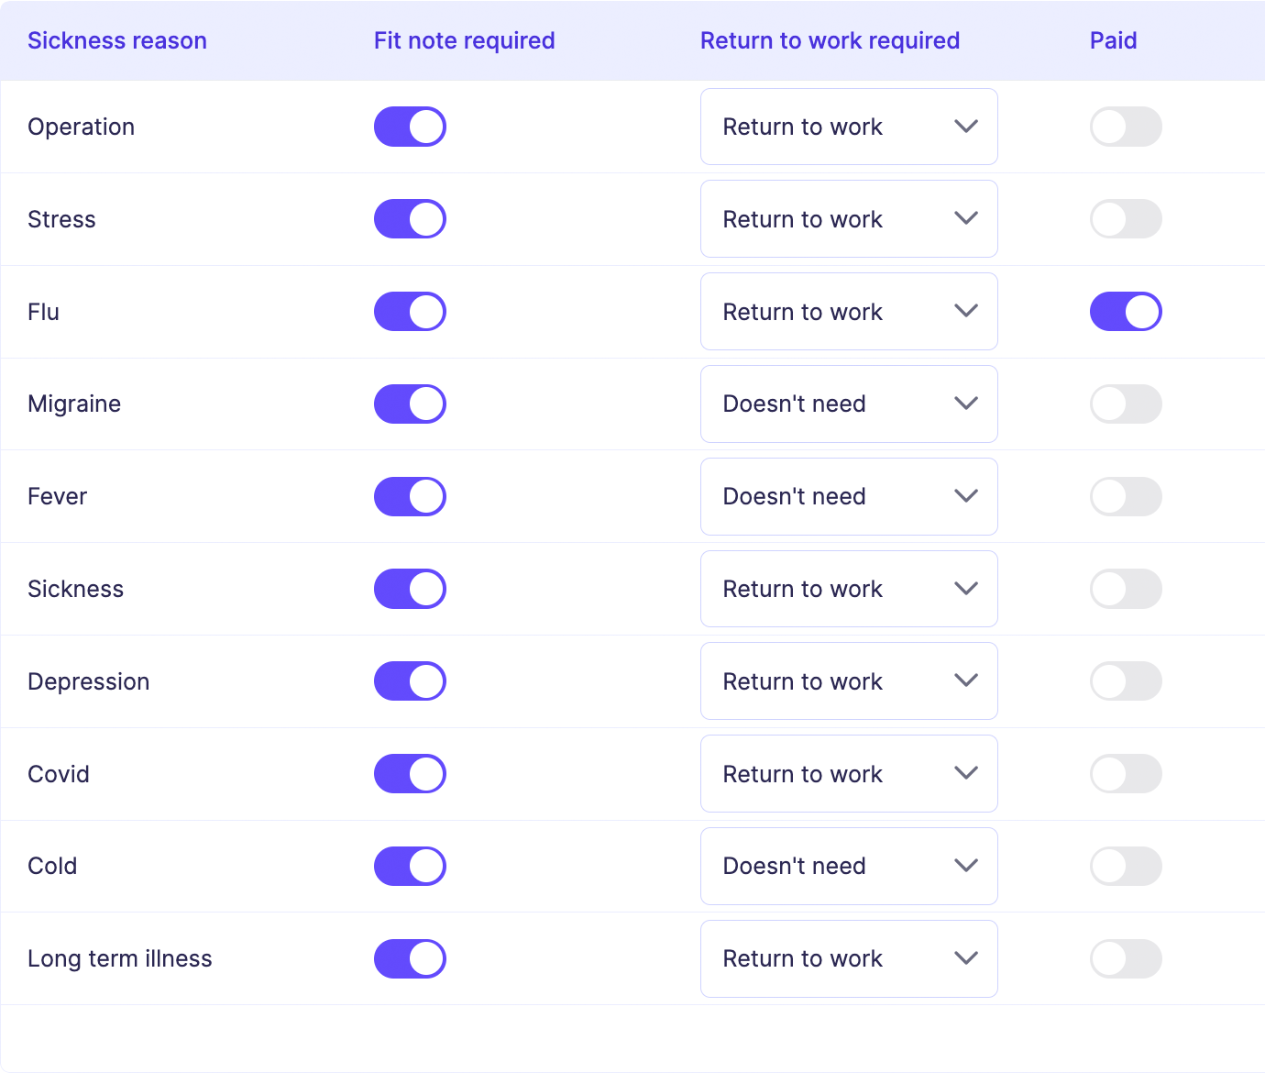Expand the Migraine "Doesn't need" dropdown
The image size is (1265, 1073).
[x=848, y=404]
